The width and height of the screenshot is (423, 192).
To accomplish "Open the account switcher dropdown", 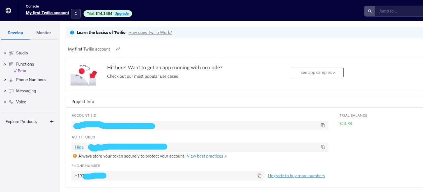I will tap(76, 14).
